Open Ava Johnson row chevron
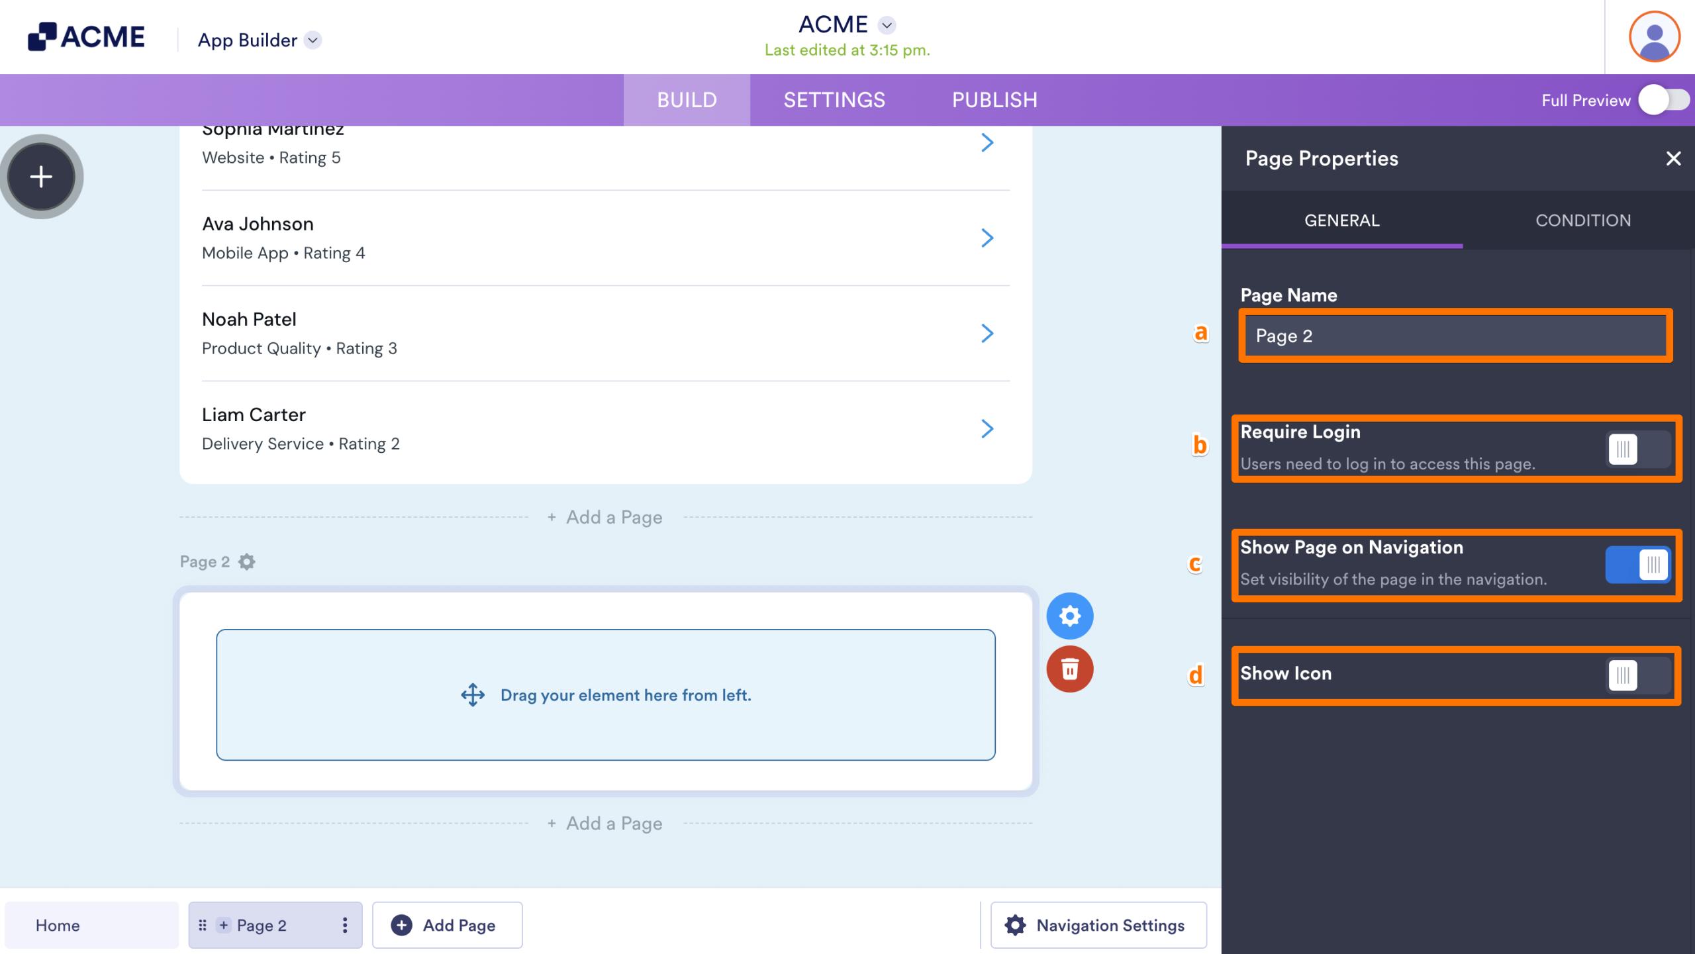The height and width of the screenshot is (954, 1695). point(987,238)
